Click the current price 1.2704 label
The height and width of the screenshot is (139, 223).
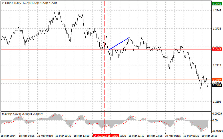(x=217, y=85)
